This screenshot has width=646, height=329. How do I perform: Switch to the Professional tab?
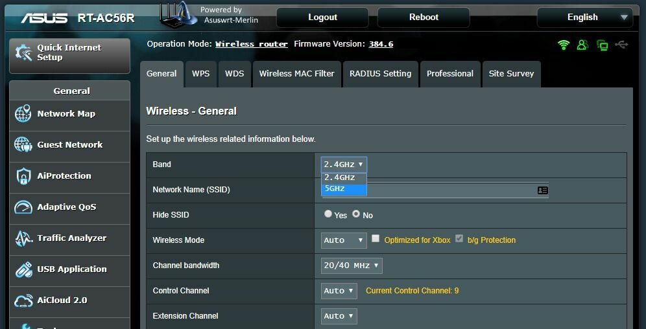coord(450,74)
